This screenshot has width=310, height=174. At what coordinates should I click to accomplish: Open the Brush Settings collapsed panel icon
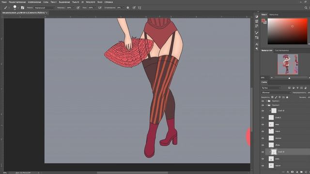(x=257, y=37)
